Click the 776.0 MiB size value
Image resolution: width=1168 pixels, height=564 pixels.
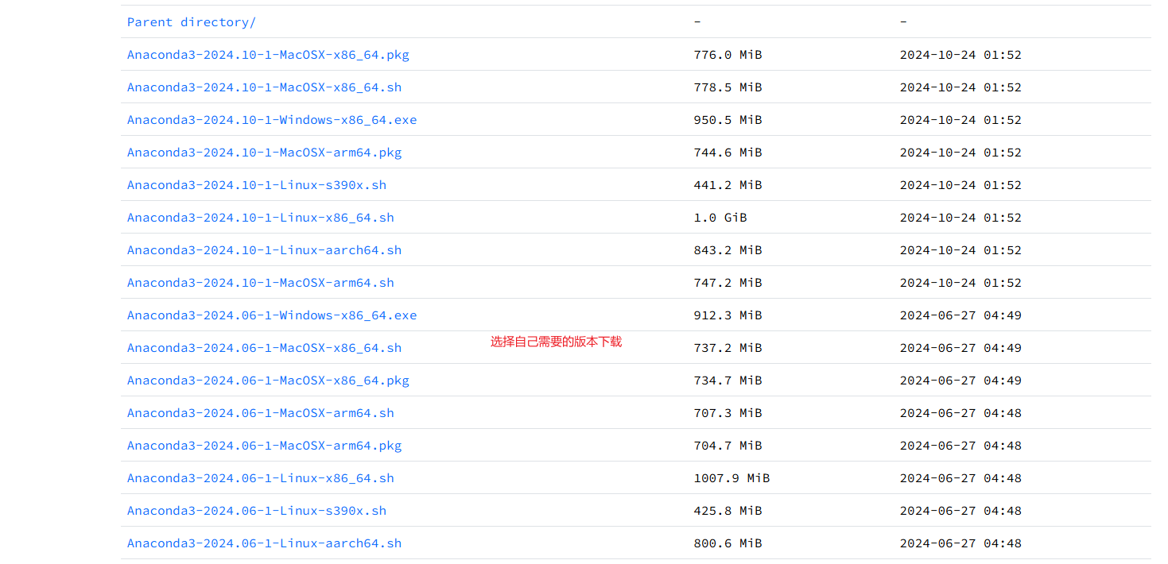728,55
